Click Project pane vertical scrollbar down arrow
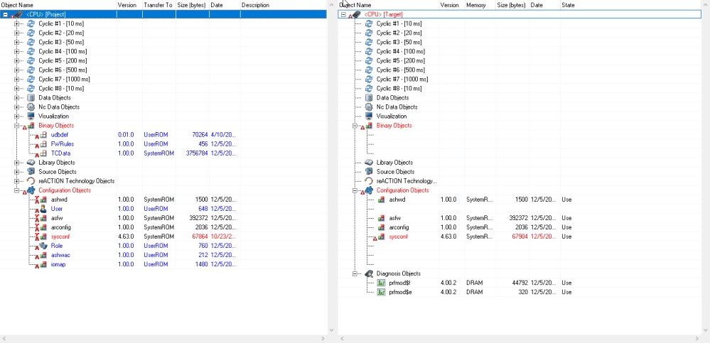The image size is (710, 343). [x=330, y=330]
